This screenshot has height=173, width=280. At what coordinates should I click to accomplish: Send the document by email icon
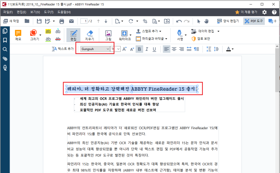[x=71, y=21]
